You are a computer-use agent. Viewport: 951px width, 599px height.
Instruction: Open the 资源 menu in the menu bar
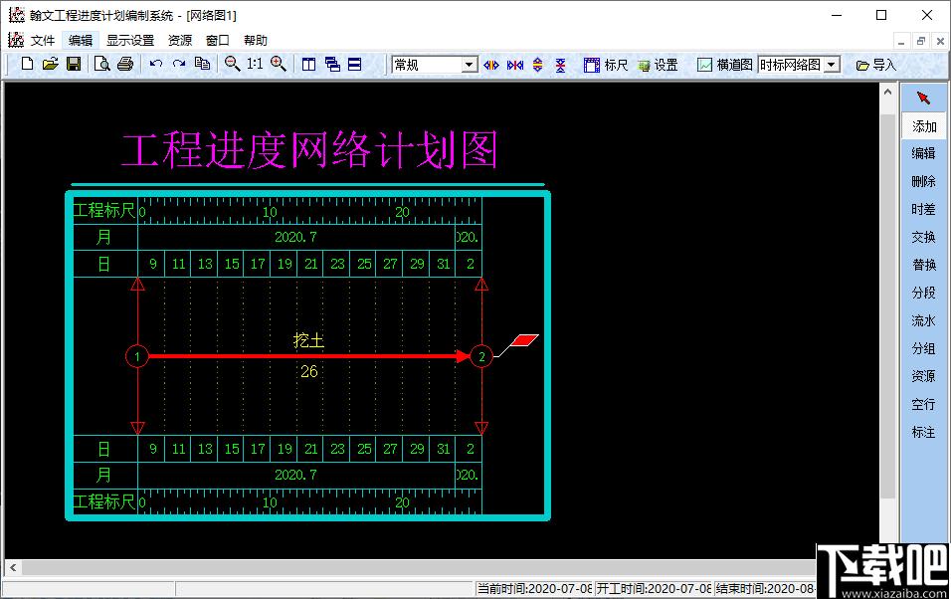179,40
